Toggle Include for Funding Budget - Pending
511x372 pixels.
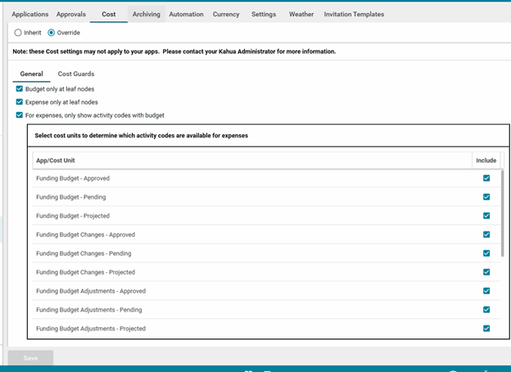click(486, 197)
